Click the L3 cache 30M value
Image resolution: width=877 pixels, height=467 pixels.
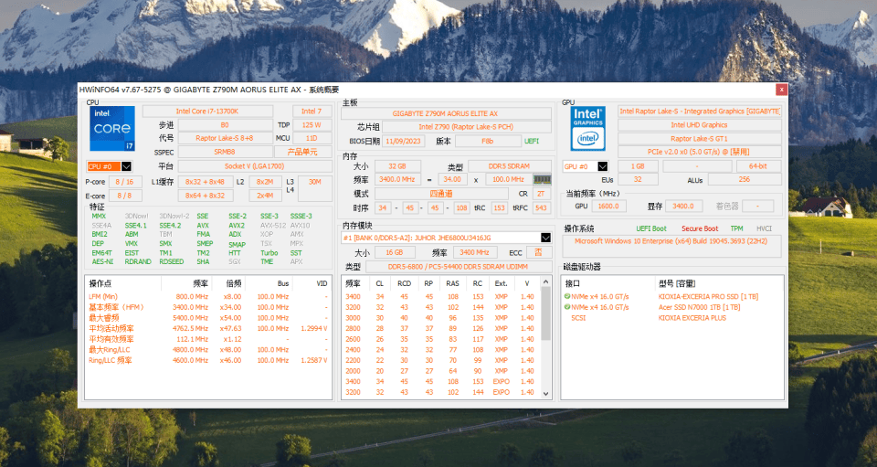tap(315, 188)
